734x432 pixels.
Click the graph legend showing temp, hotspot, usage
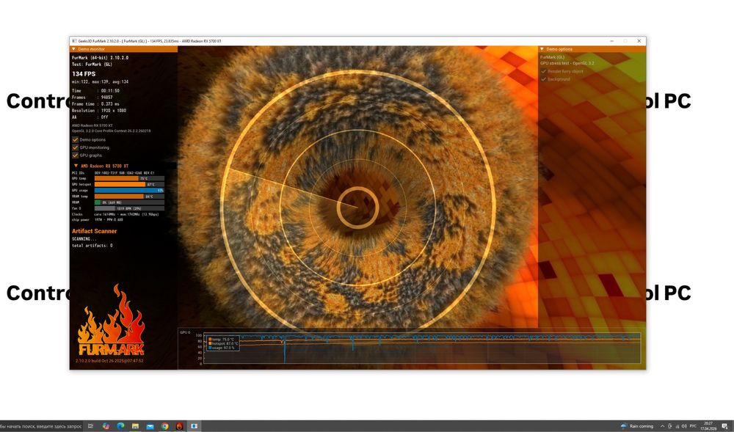[x=223, y=344]
